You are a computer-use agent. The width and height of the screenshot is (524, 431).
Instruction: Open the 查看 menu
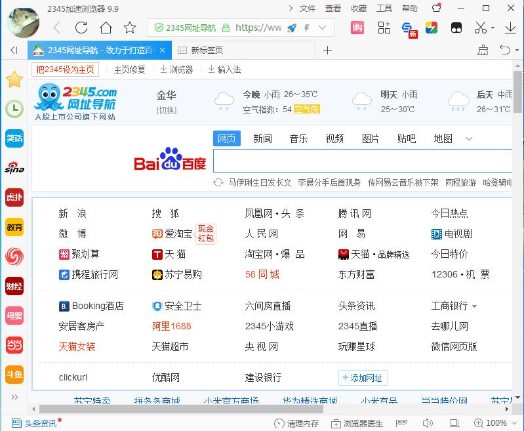(333, 9)
